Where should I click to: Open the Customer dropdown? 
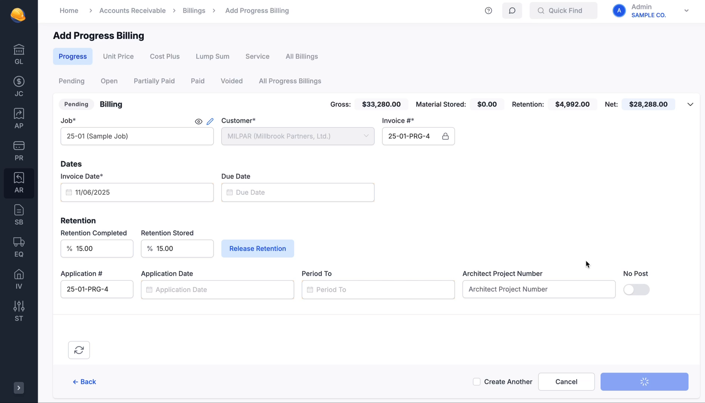click(298, 136)
